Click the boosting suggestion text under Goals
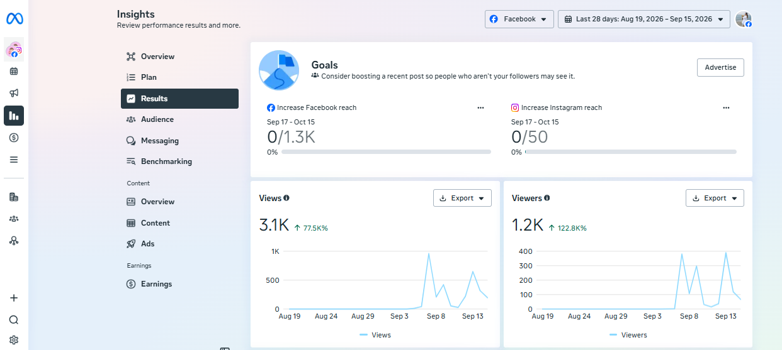The height and width of the screenshot is (350, 782). click(x=448, y=76)
